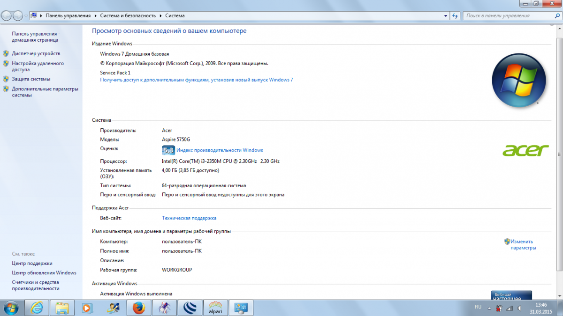563x316 pixels.
Task: Click the shield icon beside Диспетчер устройств
Action: click(x=6, y=53)
